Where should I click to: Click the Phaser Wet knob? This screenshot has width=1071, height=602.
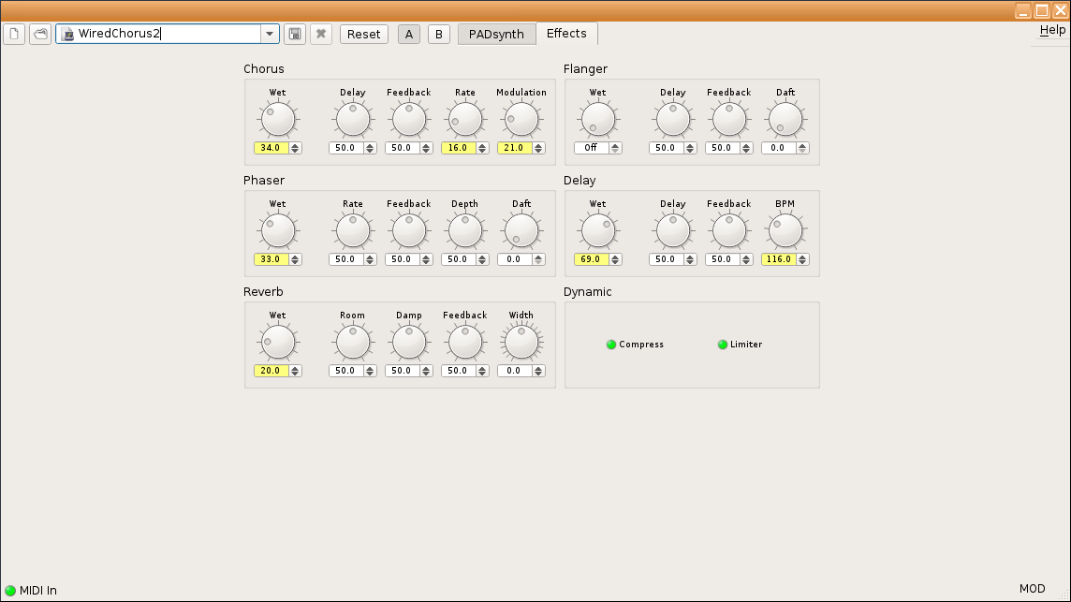pos(278,231)
